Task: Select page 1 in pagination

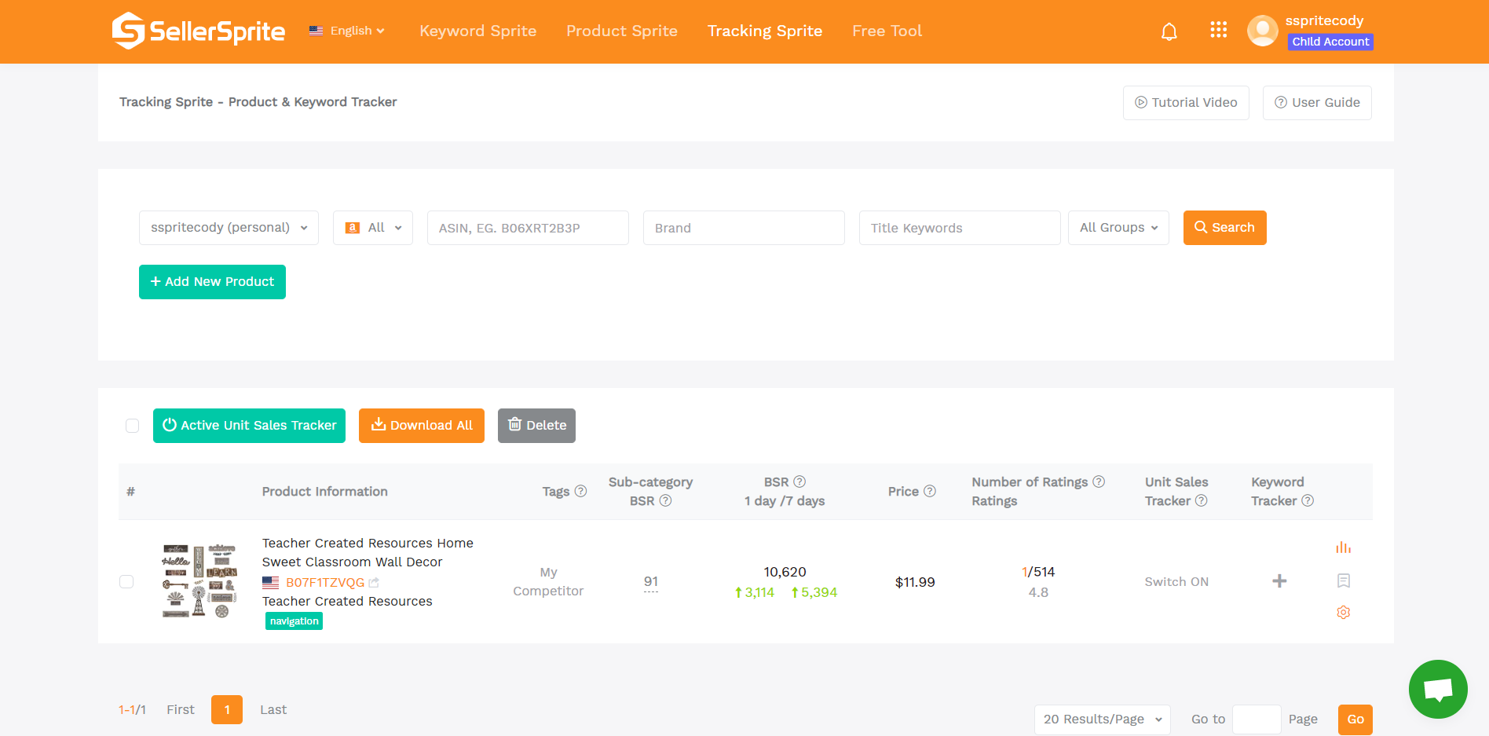Action: pyautogui.click(x=227, y=709)
